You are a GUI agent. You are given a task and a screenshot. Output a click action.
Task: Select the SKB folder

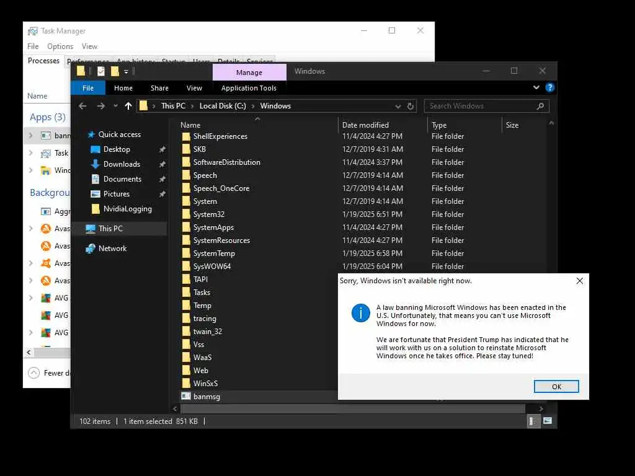coord(199,149)
